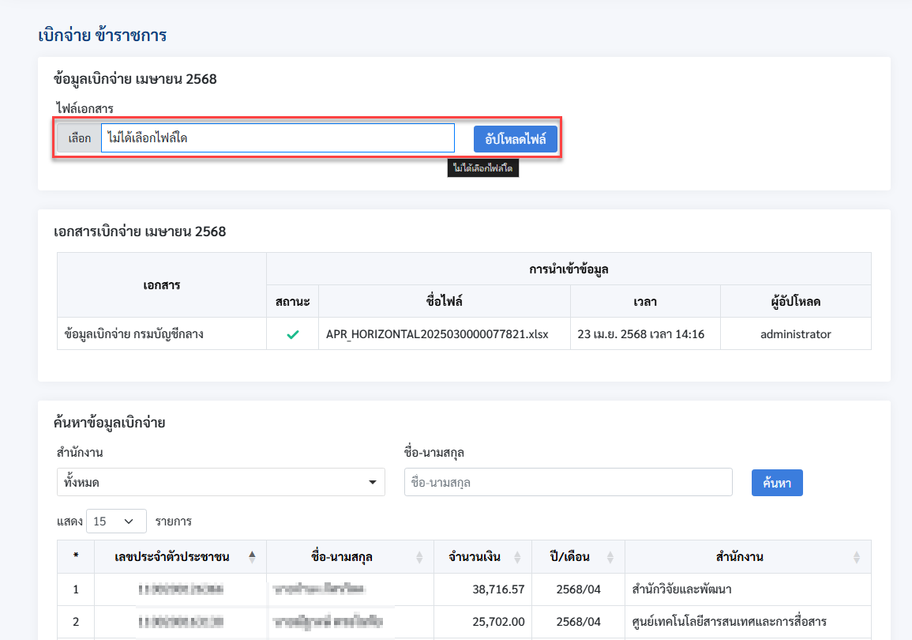Sort by ปี/เดือน column arrows
This screenshot has height=640, width=912.
point(610,557)
